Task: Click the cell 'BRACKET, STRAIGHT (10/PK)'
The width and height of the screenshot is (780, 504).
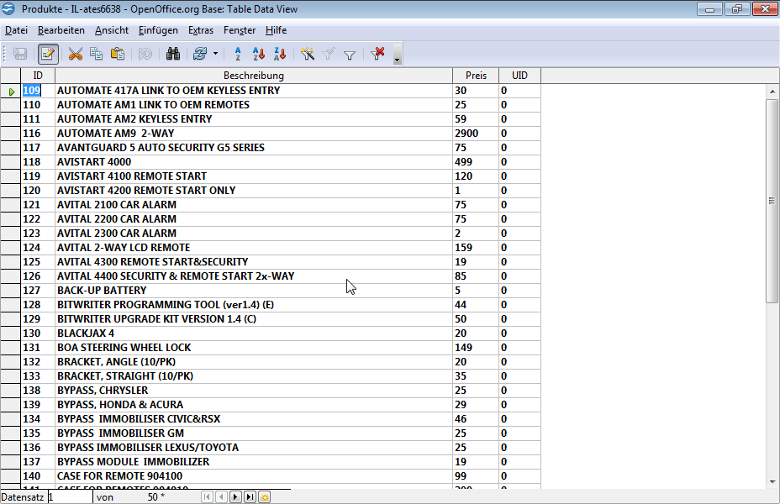Action: click(254, 376)
